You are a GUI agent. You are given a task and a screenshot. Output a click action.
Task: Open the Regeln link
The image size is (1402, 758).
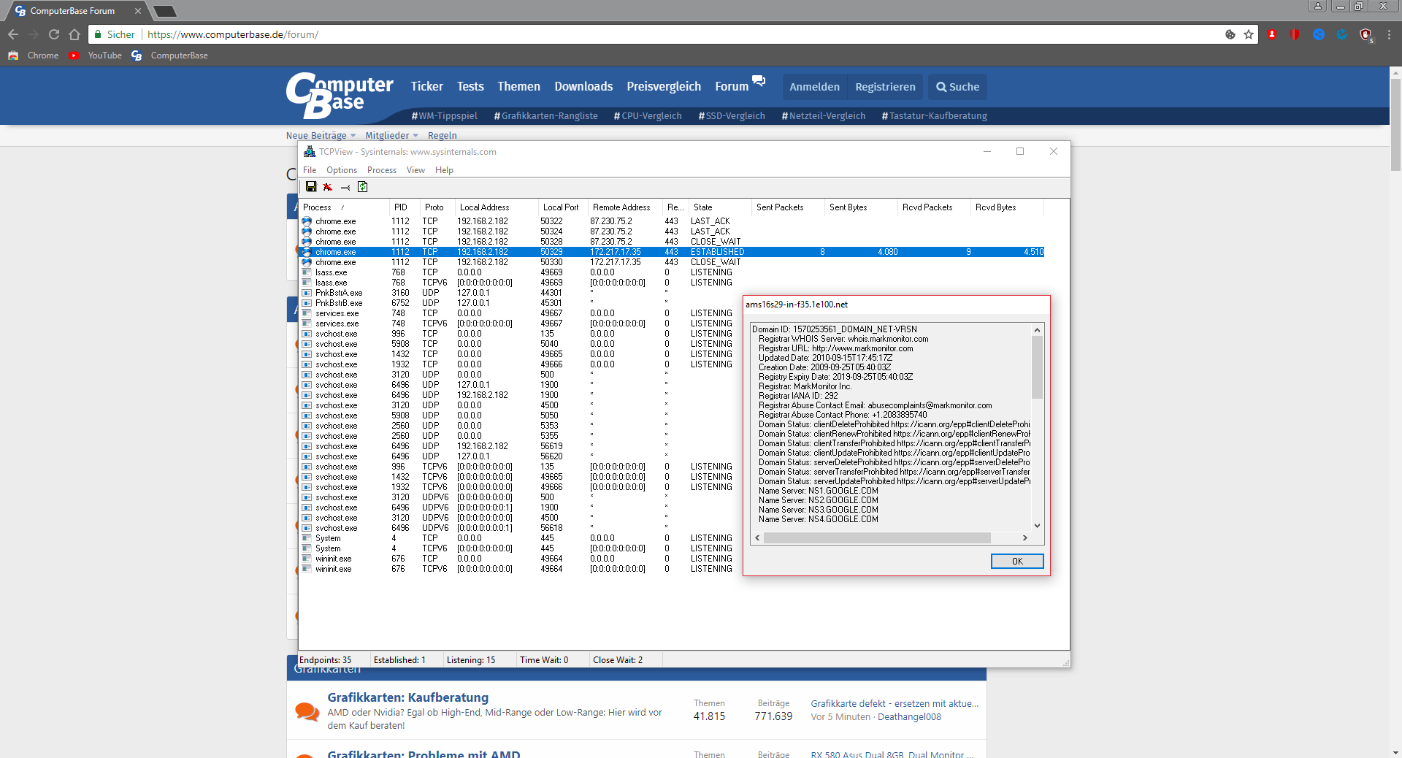pyautogui.click(x=442, y=136)
